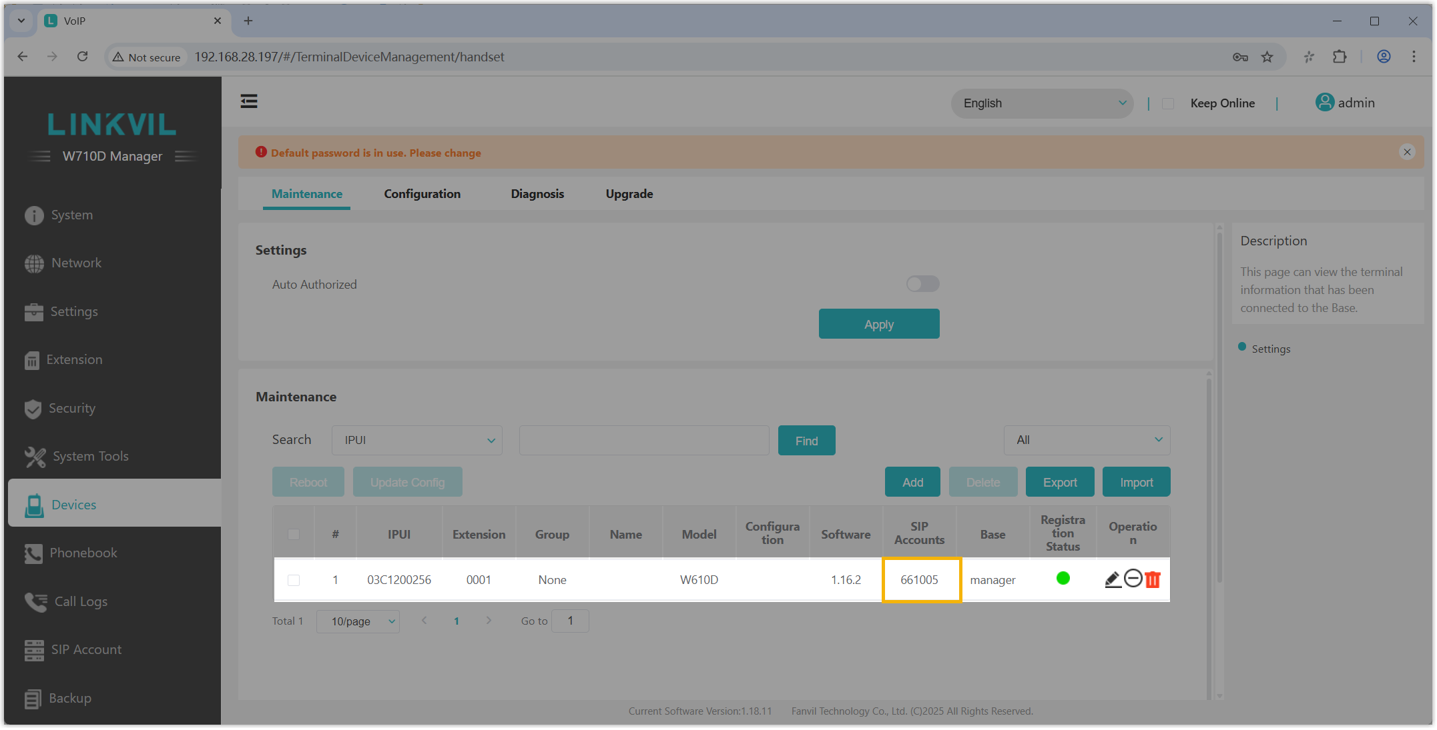Screen dimensions: 1437x730
Task: Click the pencil edit icon in device row
Action: point(1113,579)
